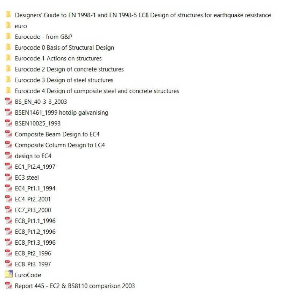304x304 pixels.
Task: Select the 'euro' folder name
Action: pyautogui.click(x=21, y=26)
